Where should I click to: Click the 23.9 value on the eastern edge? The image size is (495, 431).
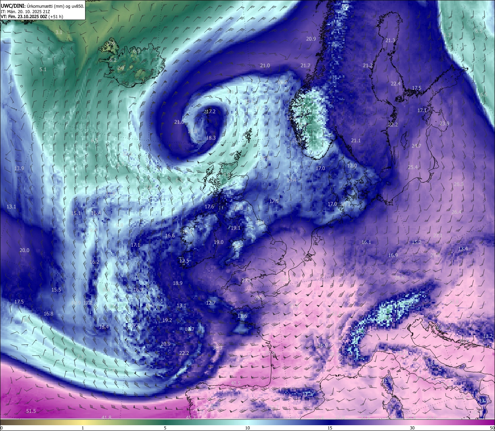pos(445,123)
